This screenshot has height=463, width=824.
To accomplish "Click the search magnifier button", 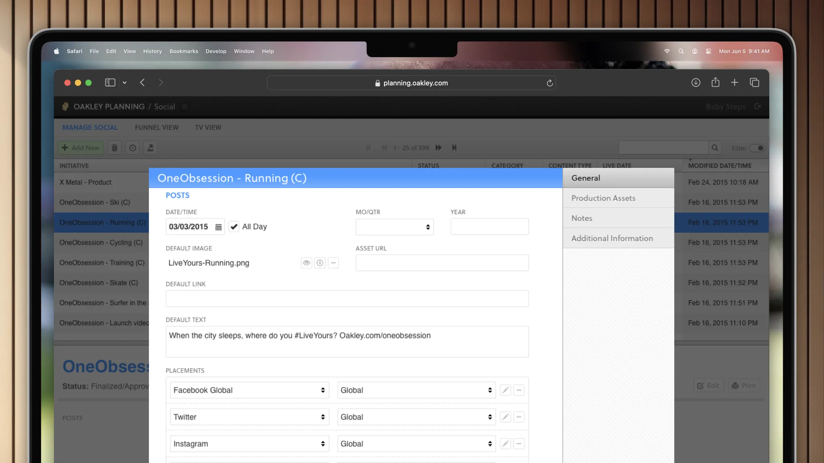I will point(715,148).
